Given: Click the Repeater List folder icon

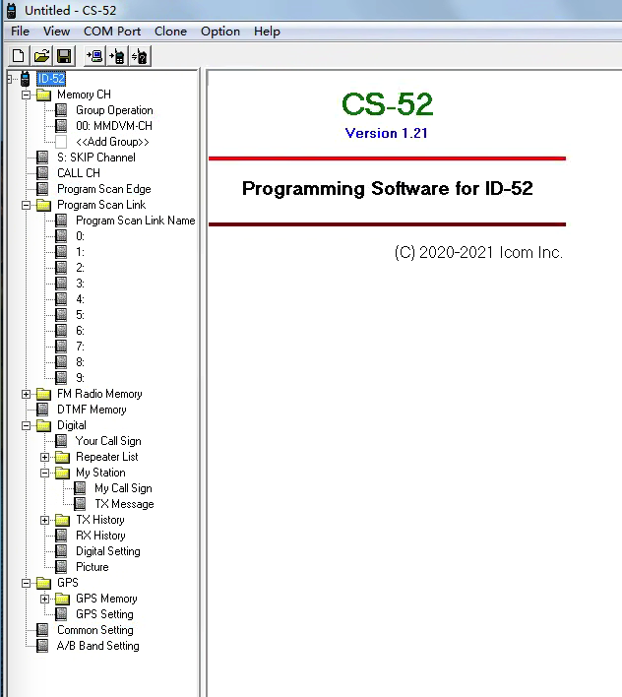Looking at the screenshot, I should (62, 457).
